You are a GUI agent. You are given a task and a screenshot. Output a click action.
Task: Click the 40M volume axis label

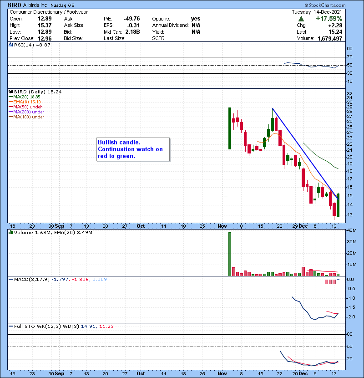(x=352, y=230)
